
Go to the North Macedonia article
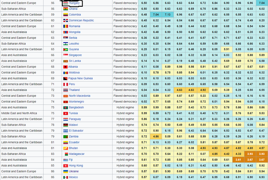[80, 95]
